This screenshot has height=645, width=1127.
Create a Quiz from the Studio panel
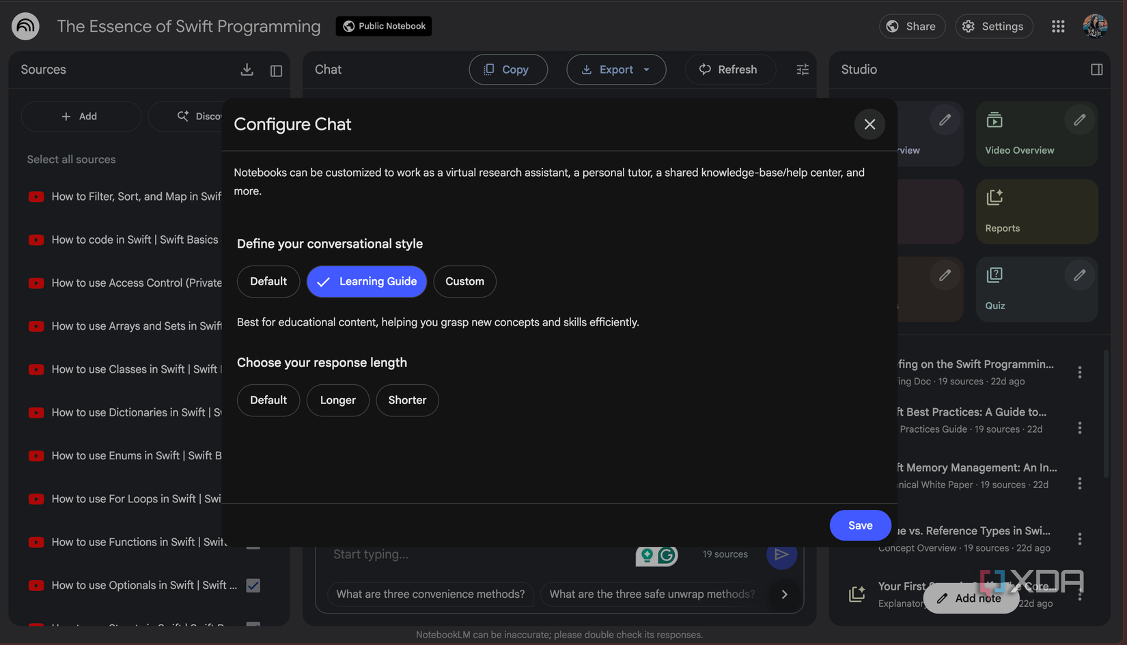(1036, 289)
